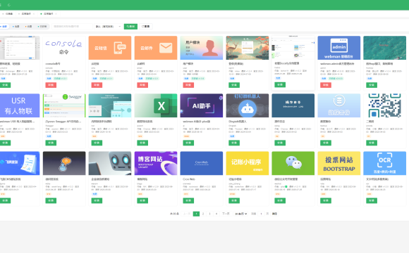
Task: Click the reset button beside search
Action: 145,26
